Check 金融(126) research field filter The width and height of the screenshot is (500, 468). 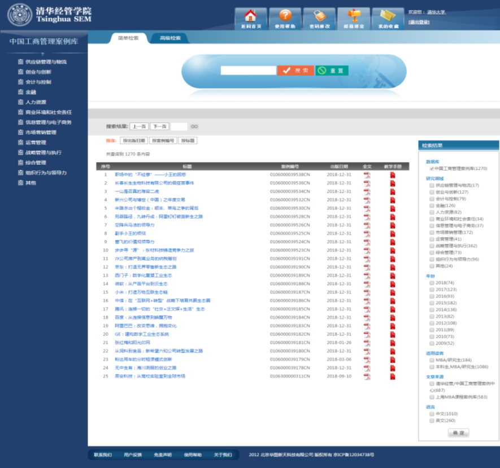pyautogui.click(x=432, y=205)
